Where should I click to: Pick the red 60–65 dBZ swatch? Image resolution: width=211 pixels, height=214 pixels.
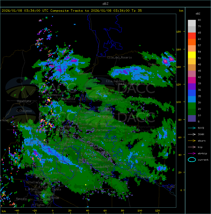pos(192,36)
